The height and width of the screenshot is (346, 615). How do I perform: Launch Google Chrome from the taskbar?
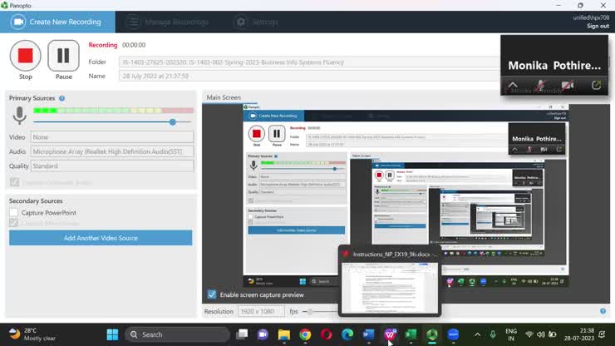305,334
